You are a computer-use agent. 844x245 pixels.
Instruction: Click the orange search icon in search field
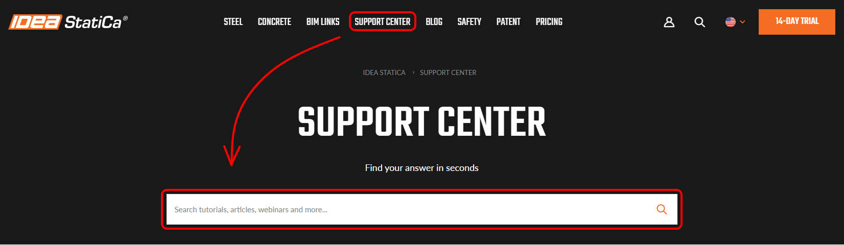pos(662,209)
